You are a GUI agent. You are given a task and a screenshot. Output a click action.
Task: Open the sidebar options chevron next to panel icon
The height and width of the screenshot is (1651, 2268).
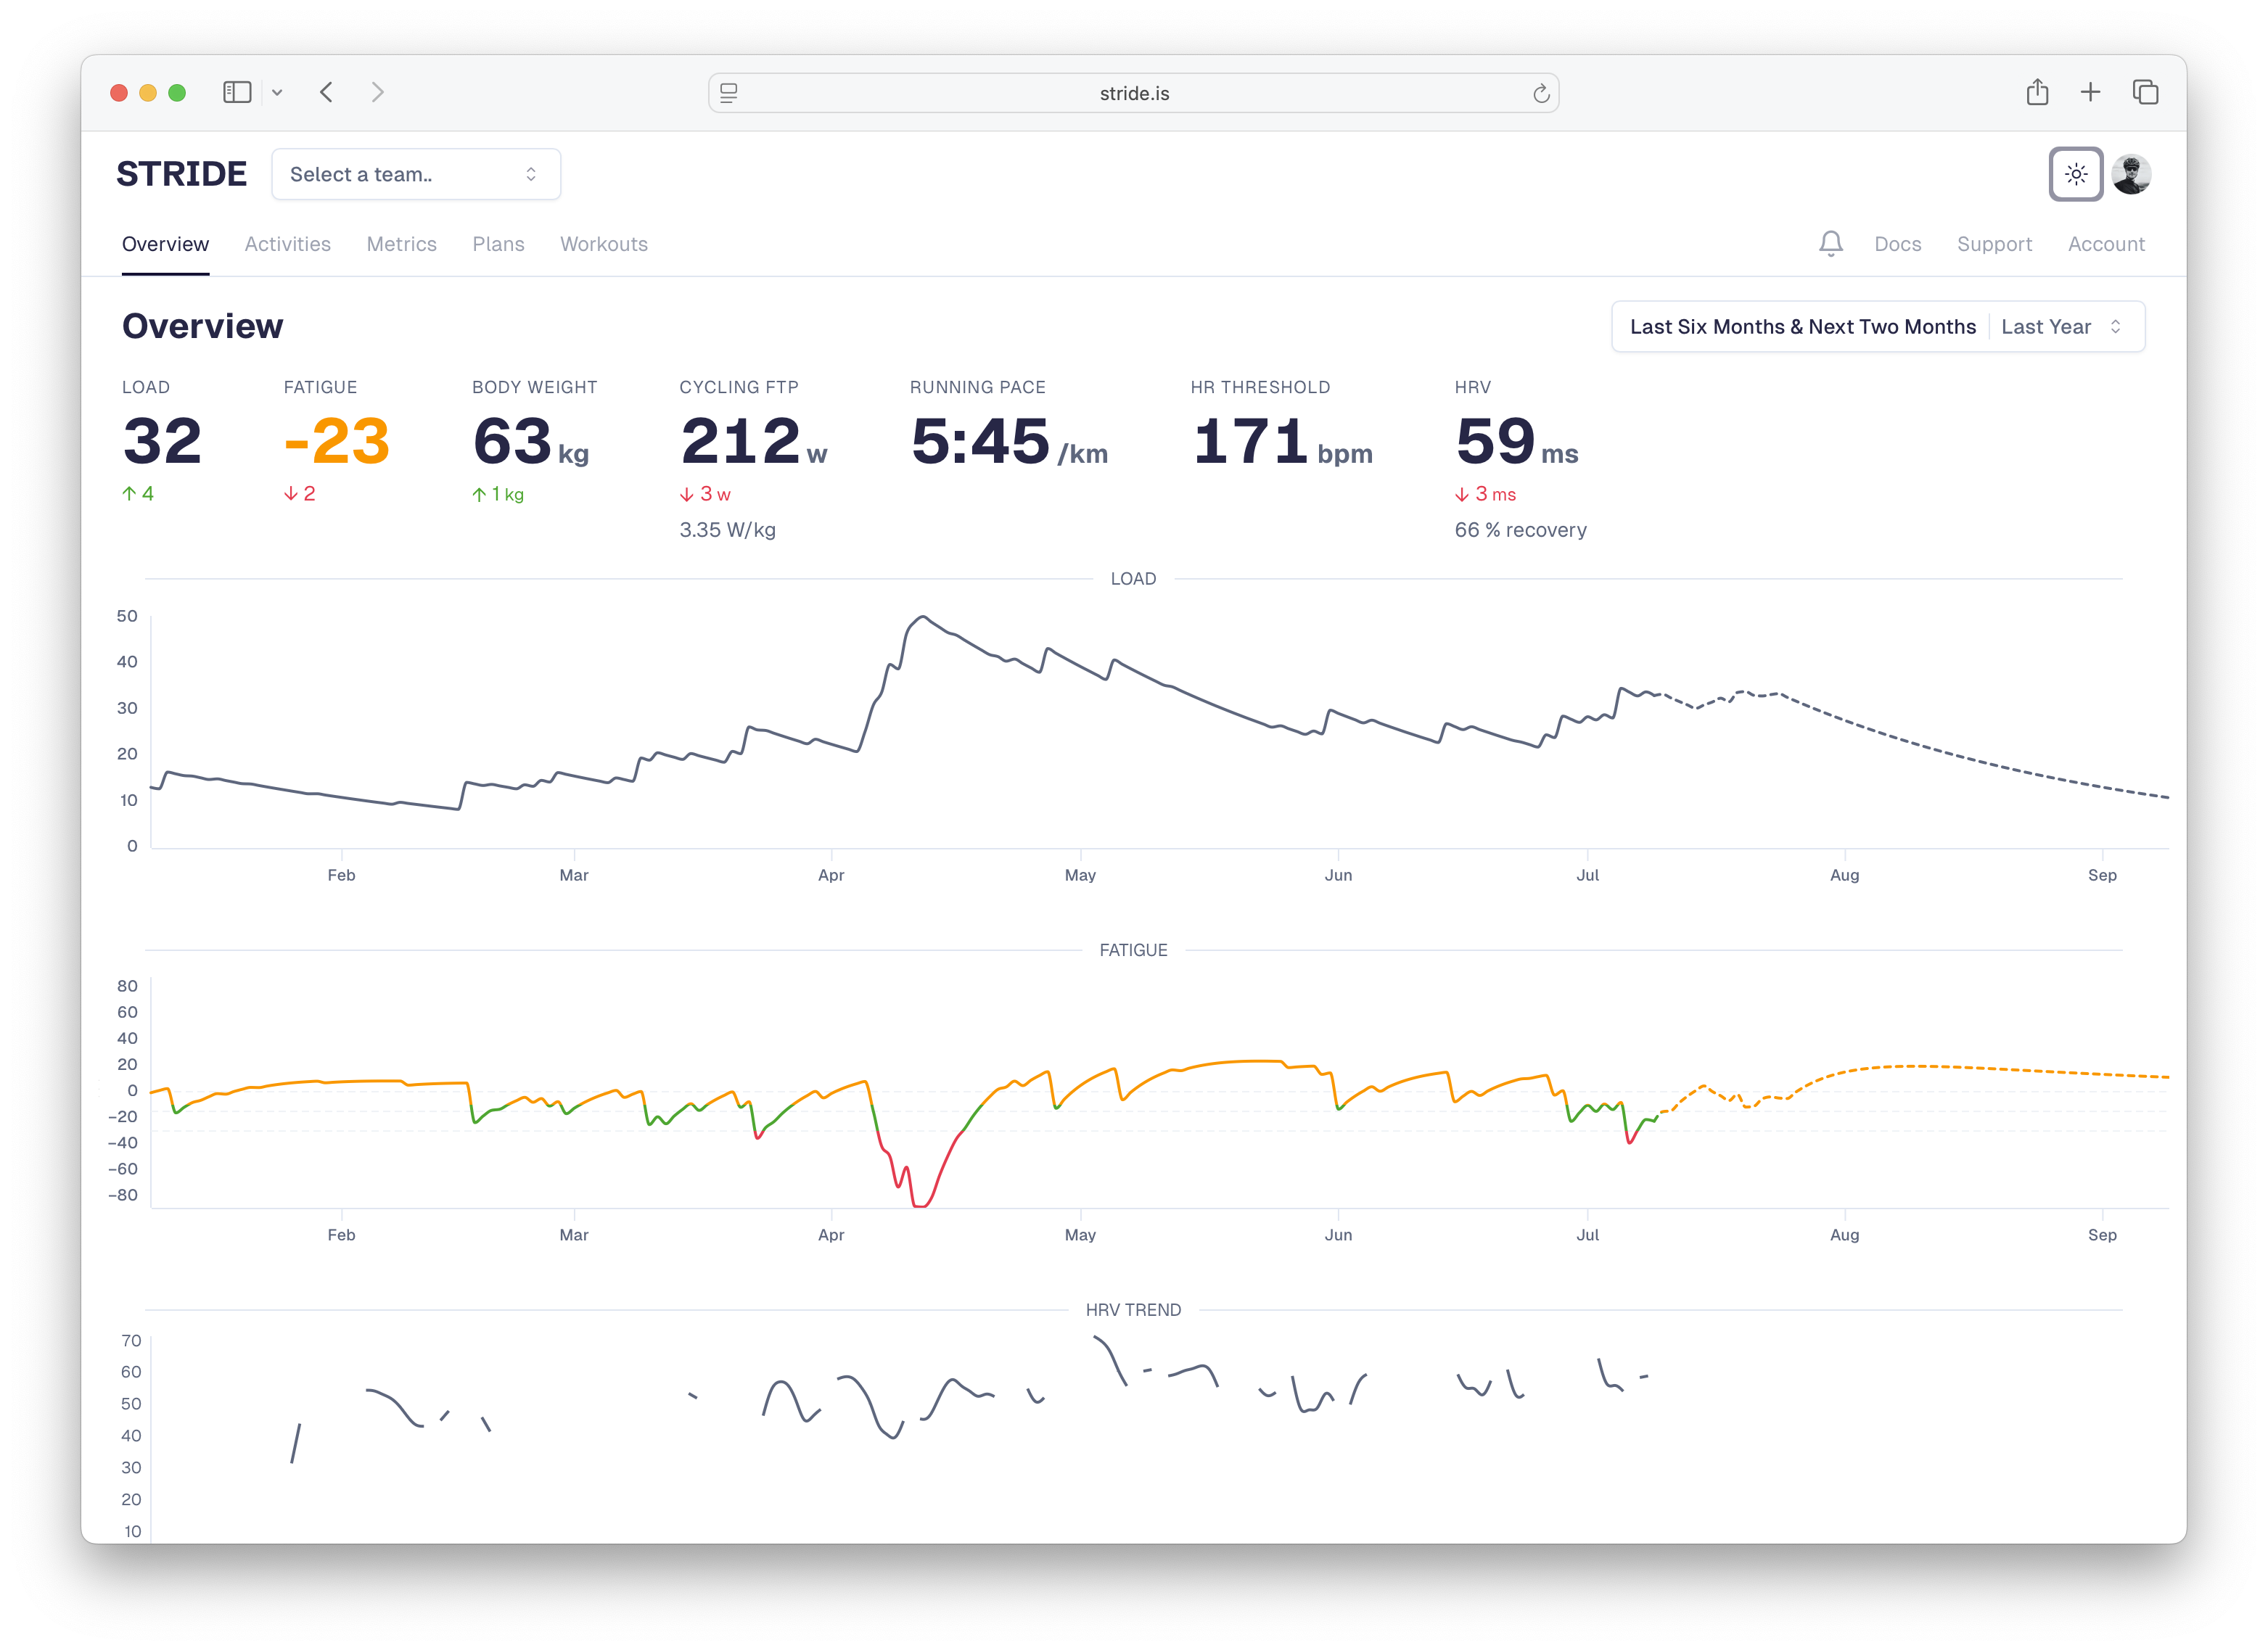click(278, 91)
